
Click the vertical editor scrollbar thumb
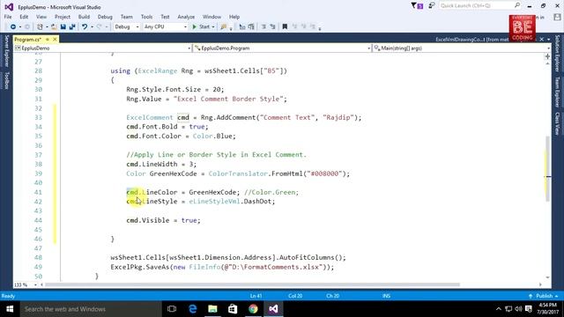pyautogui.click(x=548, y=168)
